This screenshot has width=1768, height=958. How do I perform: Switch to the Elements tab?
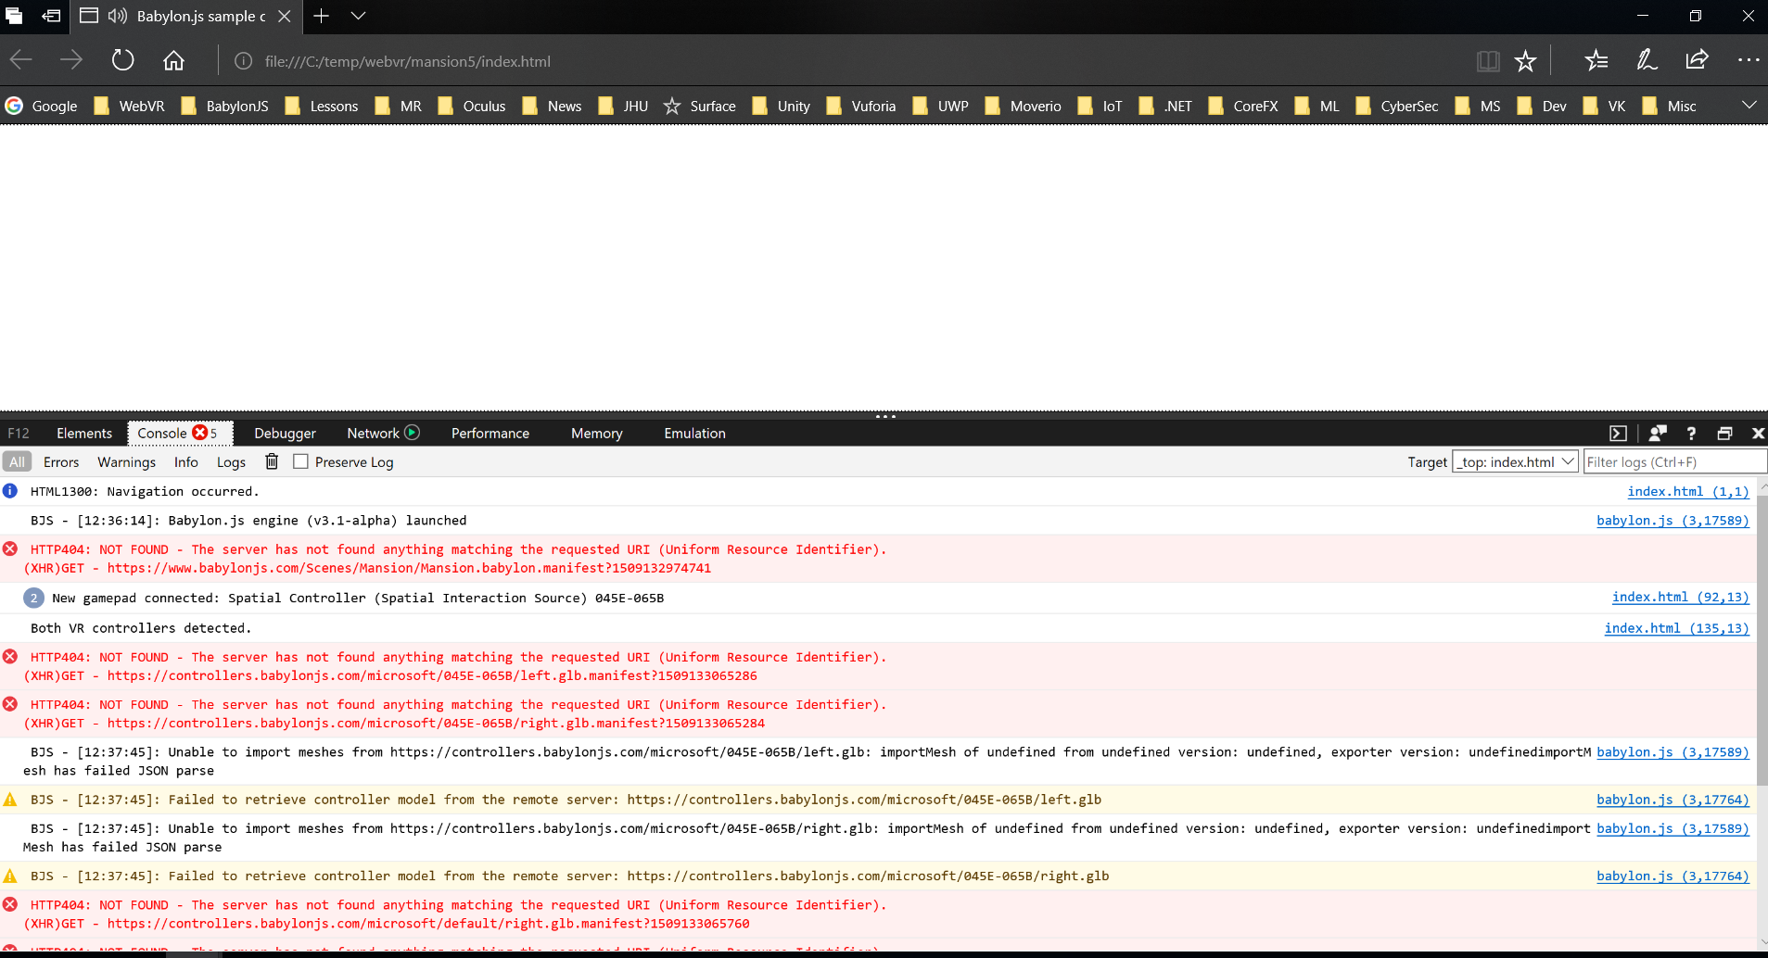pos(84,434)
